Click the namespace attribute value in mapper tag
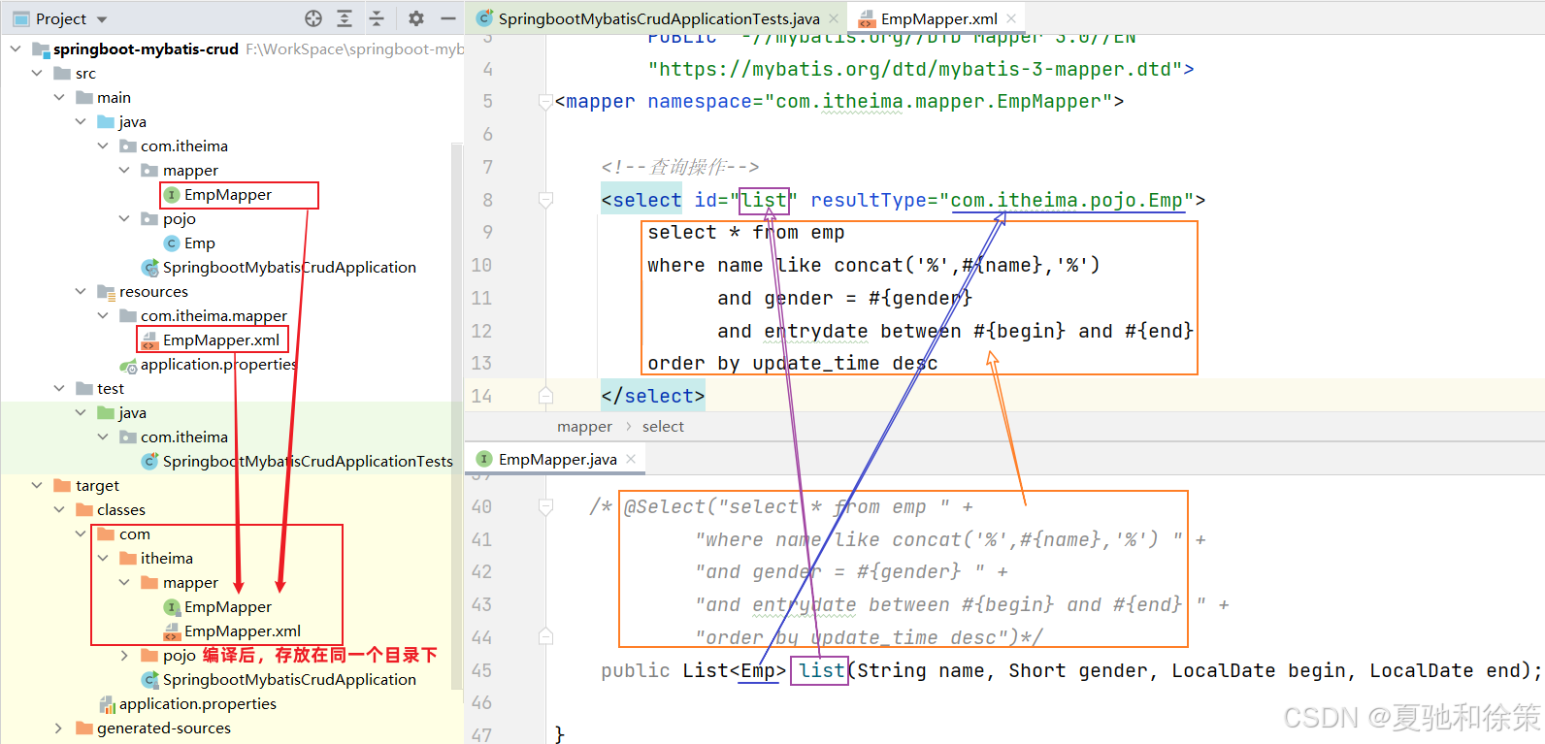The height and width of the screenshot is (744, 1545). tap(938, 101)
